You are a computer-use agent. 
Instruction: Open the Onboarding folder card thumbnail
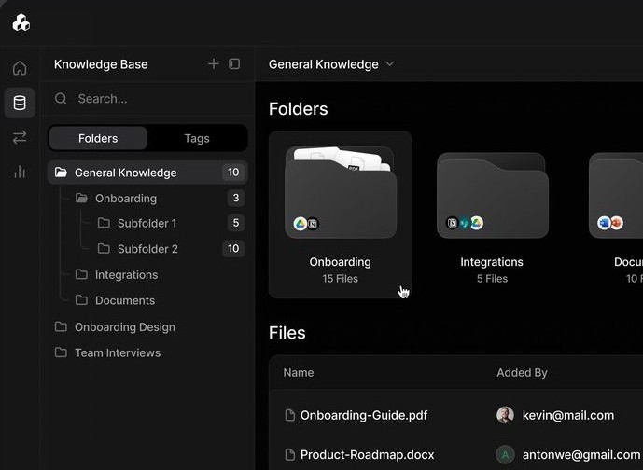tap(341, 192)
